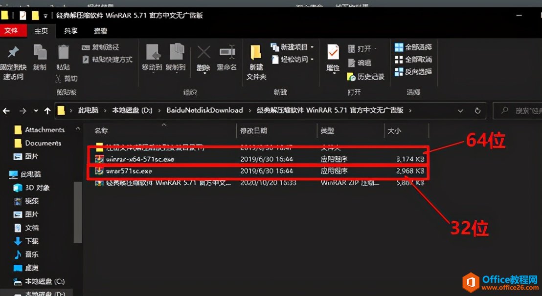Click the WinRAR 5.71 folder breadcrumb
The width and height of the screenshot is (542, 296).
click(x=330, y=110)
